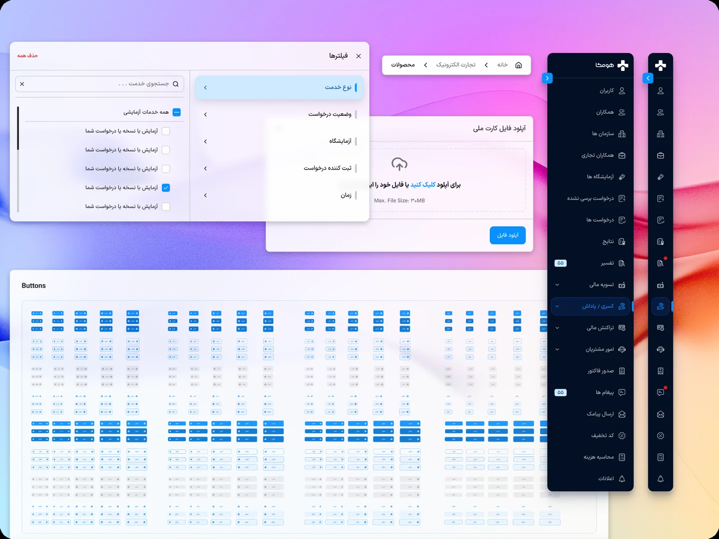Close the 'فیلترها' filters panel
This screenshot has height=539, width=719.
coord(359,56)
